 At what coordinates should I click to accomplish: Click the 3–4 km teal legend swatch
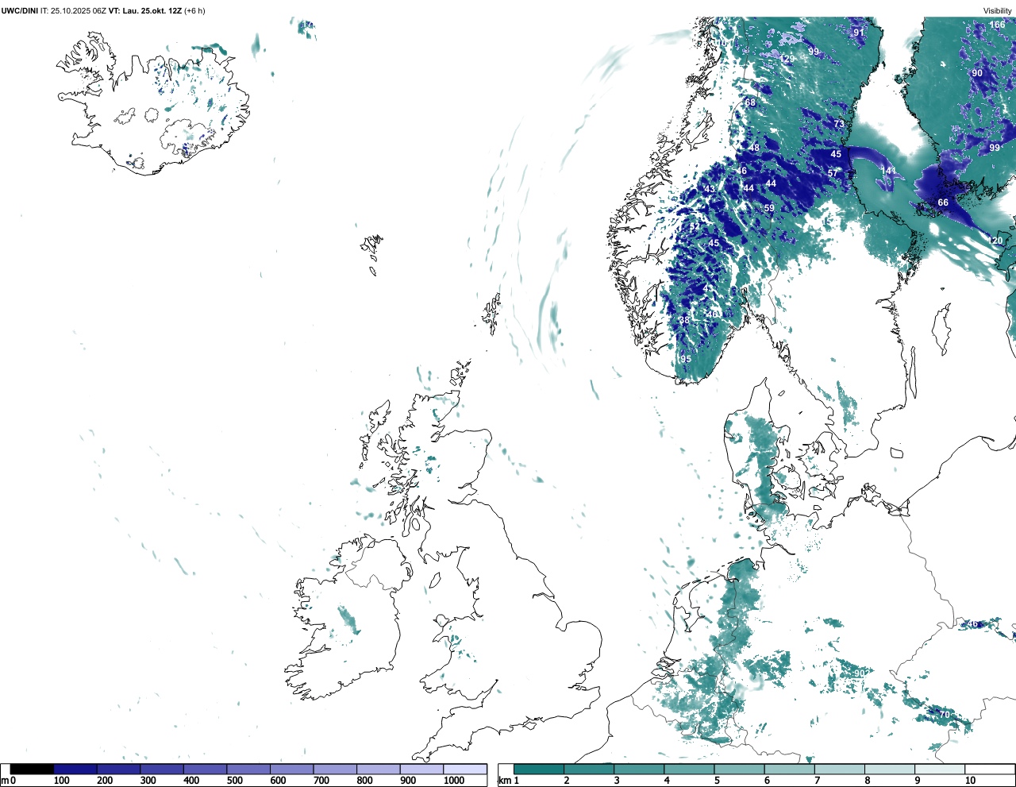pyautogui.click(x=639, y=769)
